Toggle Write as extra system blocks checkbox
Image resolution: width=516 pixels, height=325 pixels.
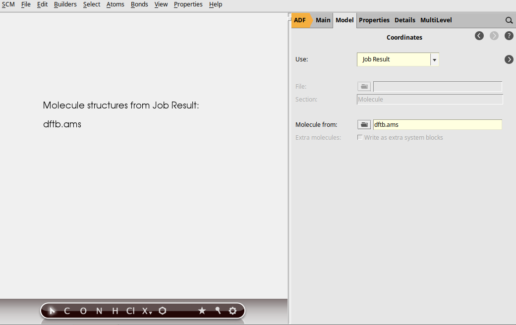(360, 138)
